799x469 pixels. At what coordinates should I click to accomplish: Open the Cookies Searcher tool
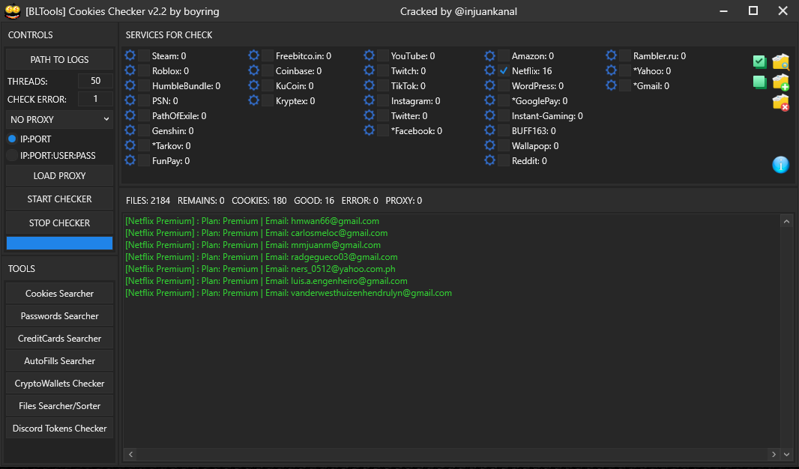60,294
